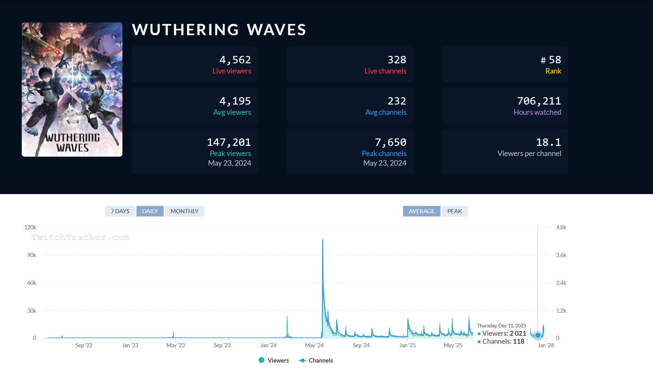Toggle the Channels legend series
The height and width of the screenshot is (368, 653).
point(321,360)
